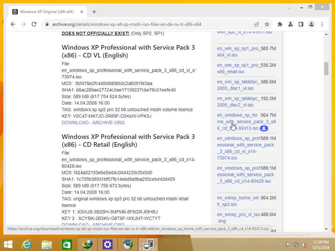Switch to Chrome taskbar icon
Viewport: 335px width, 251px height.
click(128, 244)
